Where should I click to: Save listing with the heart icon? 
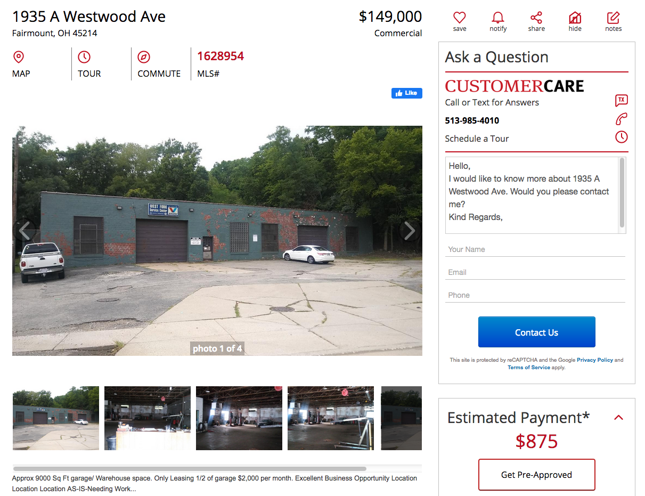(x=460, y=18)
